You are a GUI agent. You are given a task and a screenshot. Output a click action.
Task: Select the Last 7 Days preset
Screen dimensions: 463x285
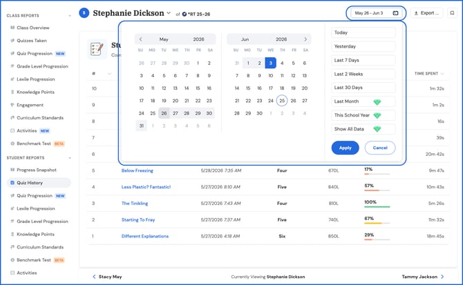[x=363, y=60]
